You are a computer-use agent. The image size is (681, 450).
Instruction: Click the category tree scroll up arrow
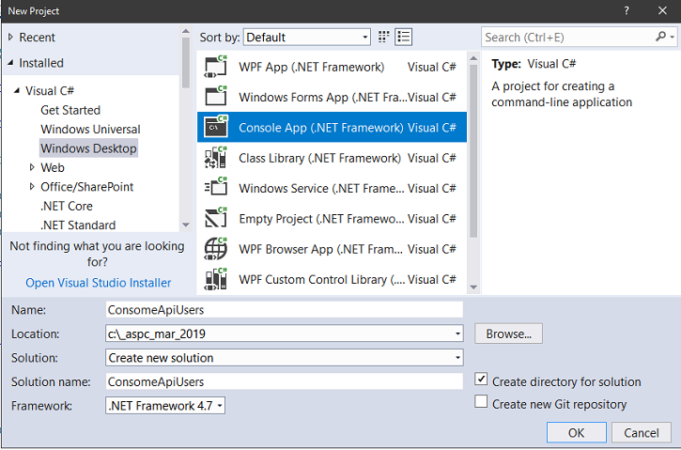coord(186,31)
